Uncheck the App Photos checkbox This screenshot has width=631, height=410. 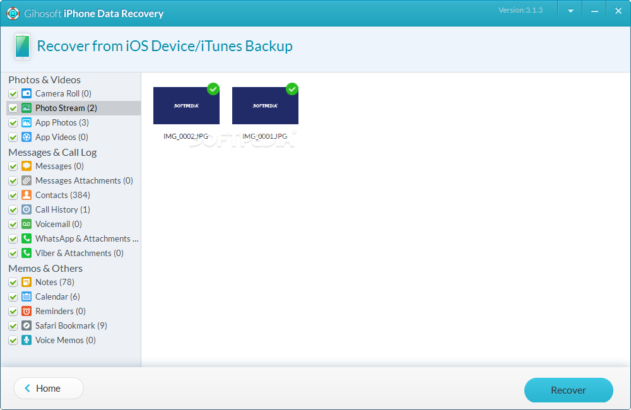[13, 123]
